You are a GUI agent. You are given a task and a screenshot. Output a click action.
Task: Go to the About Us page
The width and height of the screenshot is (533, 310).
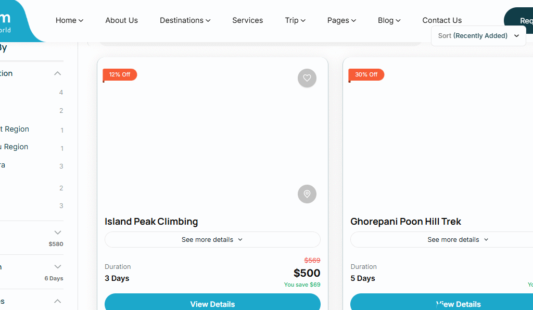(x=121, y=20)
